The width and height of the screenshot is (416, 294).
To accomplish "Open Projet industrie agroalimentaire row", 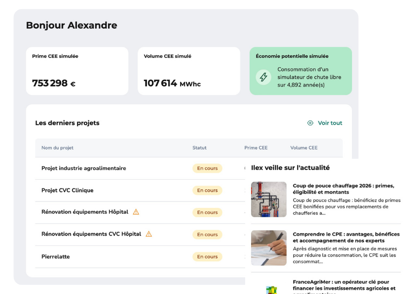I will click(x=84, y=169).
